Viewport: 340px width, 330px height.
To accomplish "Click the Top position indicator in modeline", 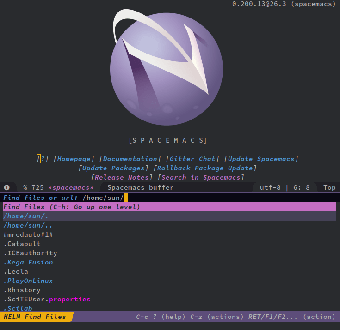I will coord(329,187).
